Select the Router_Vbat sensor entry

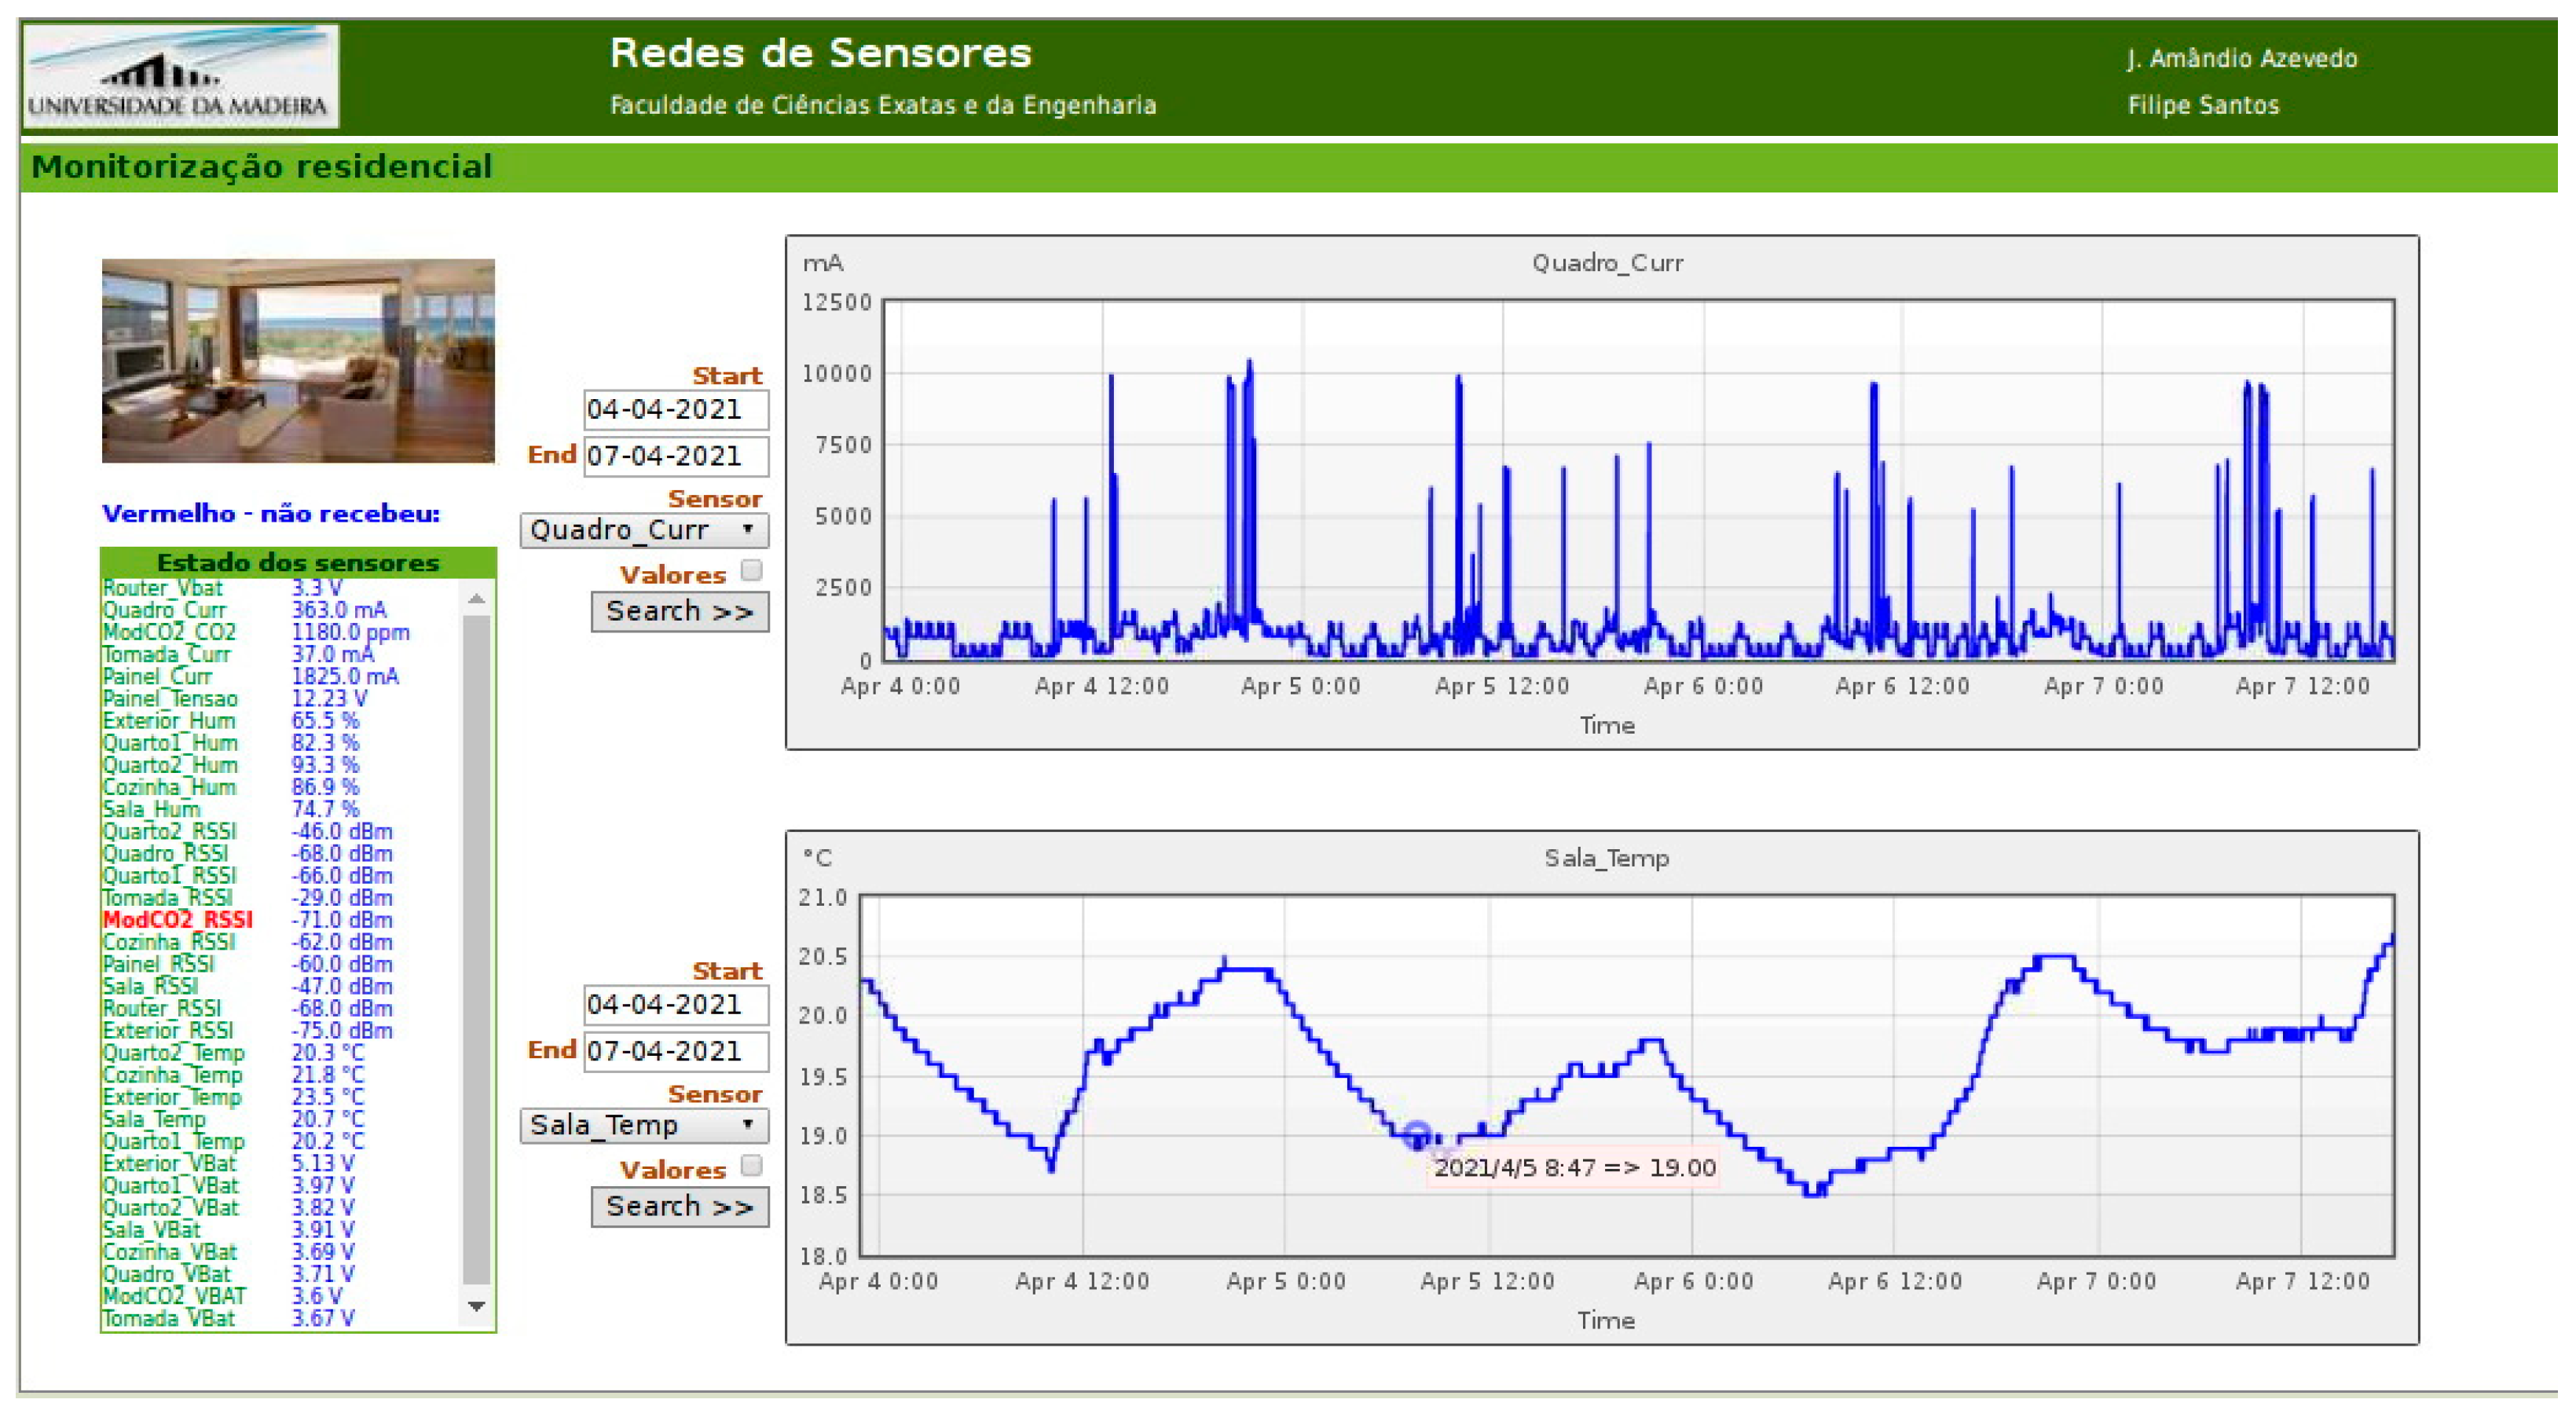(x=163, y=588)
